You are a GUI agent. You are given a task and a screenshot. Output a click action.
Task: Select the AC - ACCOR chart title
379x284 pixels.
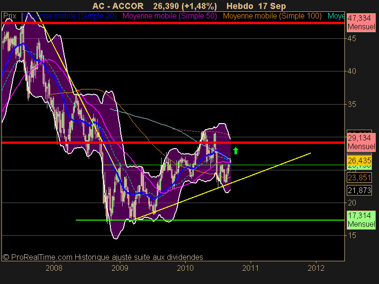pos(118,6)
